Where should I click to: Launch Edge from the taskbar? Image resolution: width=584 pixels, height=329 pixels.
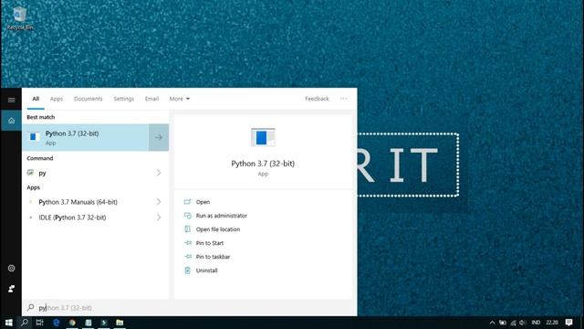[x=57, y=323]
